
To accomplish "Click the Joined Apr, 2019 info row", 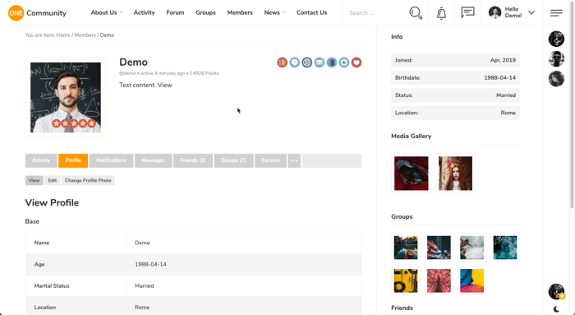I will coord(455,60).
